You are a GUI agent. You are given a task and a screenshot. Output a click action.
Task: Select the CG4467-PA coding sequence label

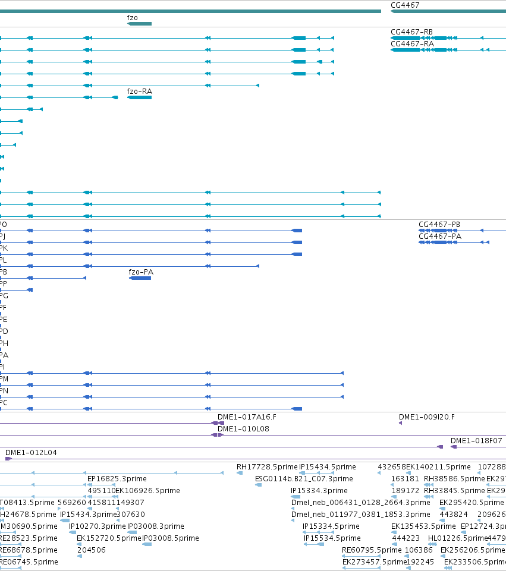point(440,236)
